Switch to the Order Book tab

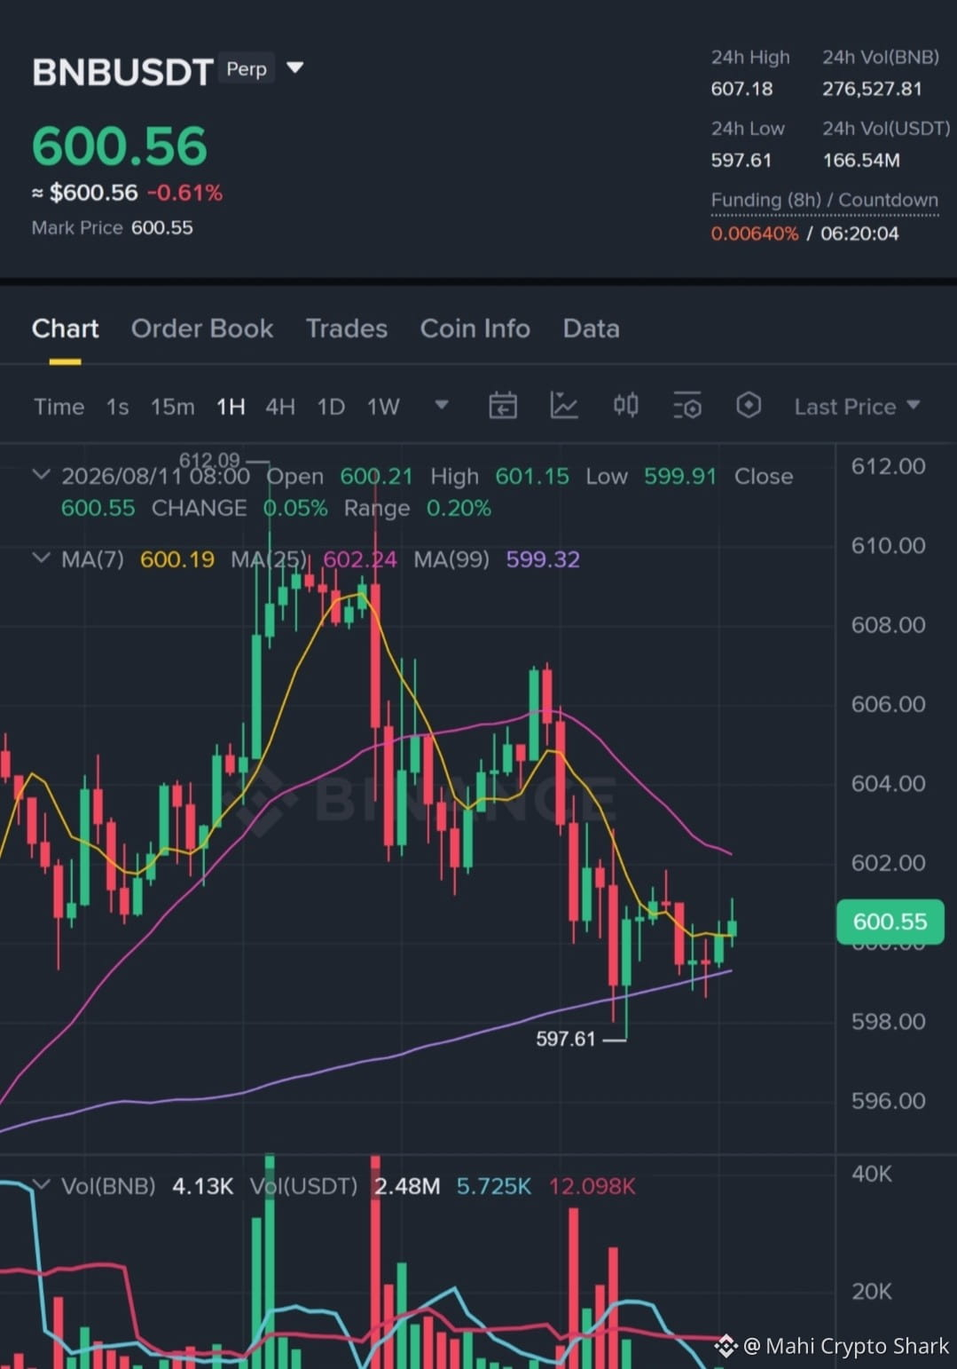tap(202, 328)
